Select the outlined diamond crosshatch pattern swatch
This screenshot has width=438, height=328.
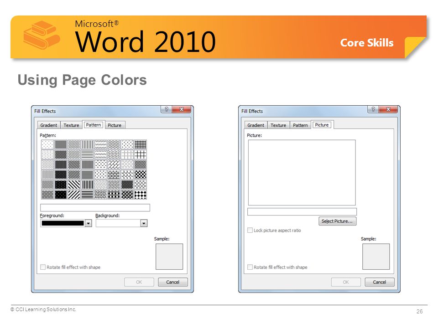click(x=141, y=184)
